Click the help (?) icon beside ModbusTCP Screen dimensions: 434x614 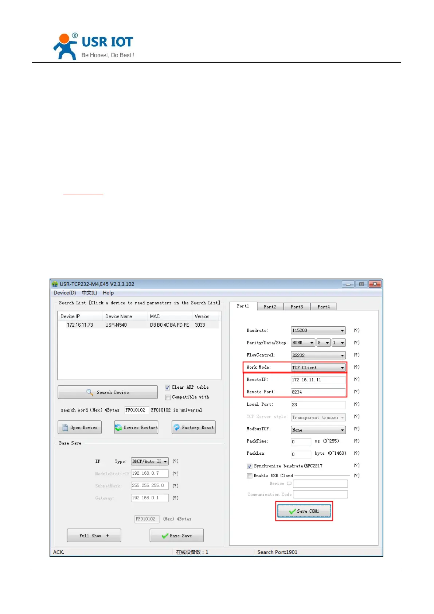pyautogui.click(x=356, y=429)
